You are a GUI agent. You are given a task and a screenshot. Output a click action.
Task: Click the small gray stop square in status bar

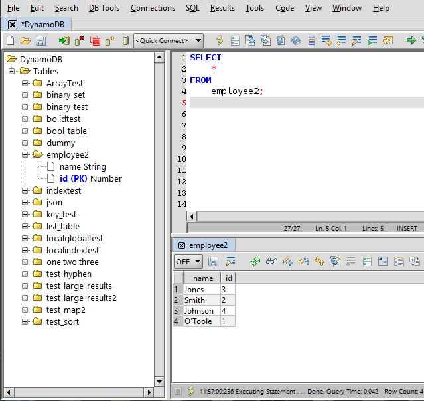pyautogui.click(x=178, y=391)
